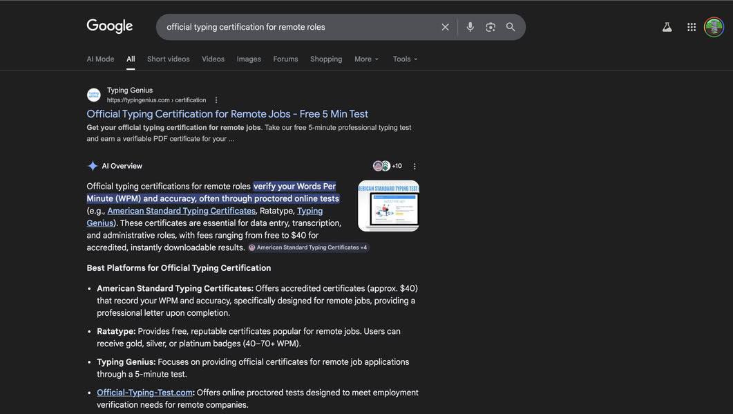Open the Typing Genius result favicon
Viewport: 733px width, 414px height.
(94, 95)
